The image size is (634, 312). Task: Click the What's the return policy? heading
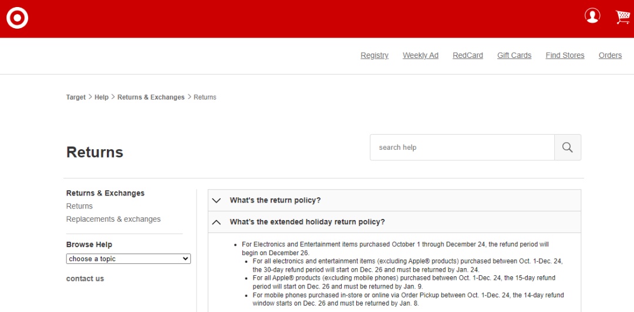tap(275, 200)
